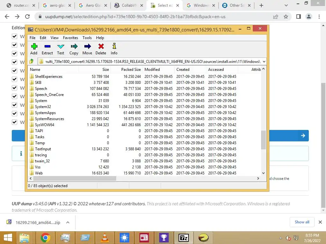Uncheck the eighth edition checkbox
This screenshot has width=326, height=244.
click(14, 96)
